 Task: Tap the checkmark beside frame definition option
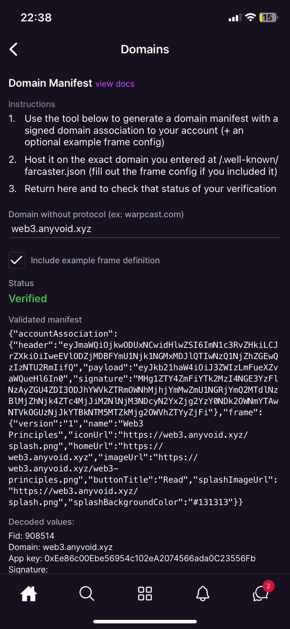coord(16,260)
